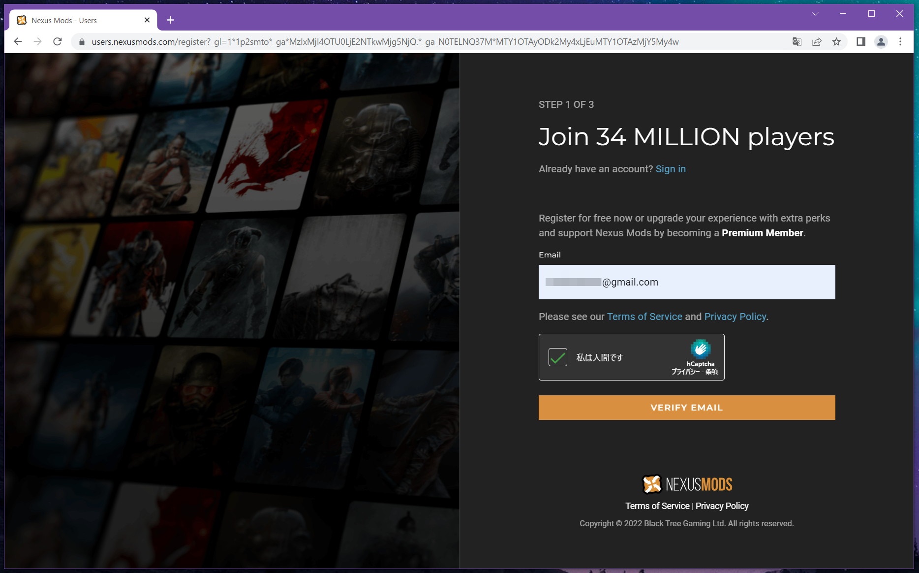This screenshot has height=573, width=919.
Task: Open the Chrome three-dot menu
Action: [900, 42]
